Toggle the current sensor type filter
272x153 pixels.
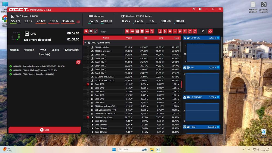point(175,31)
